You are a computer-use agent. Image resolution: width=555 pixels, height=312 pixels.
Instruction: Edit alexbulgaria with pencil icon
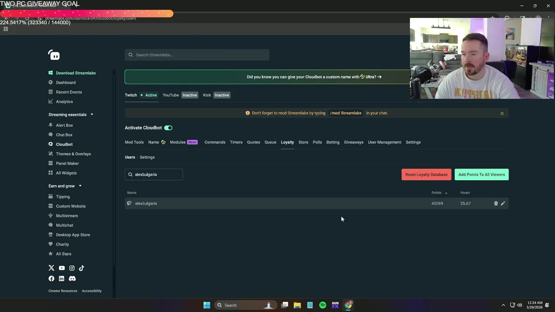[503, 203]
